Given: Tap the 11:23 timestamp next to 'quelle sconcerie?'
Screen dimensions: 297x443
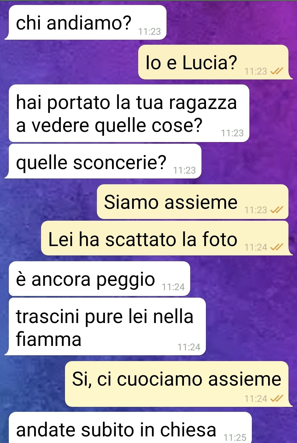Looking at the screenshot, I should pos(184,170).
